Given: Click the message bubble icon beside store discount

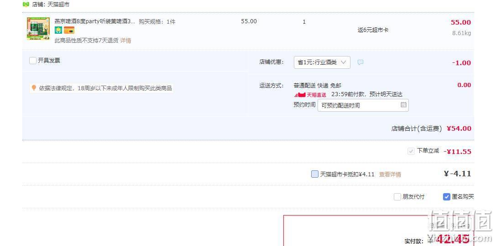Looking at the screenshot, I should [x=360, y=62].
